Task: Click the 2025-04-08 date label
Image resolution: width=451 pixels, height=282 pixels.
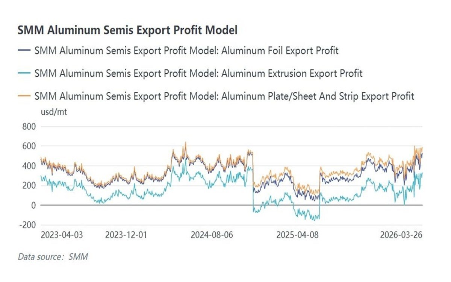Action: 297,235
